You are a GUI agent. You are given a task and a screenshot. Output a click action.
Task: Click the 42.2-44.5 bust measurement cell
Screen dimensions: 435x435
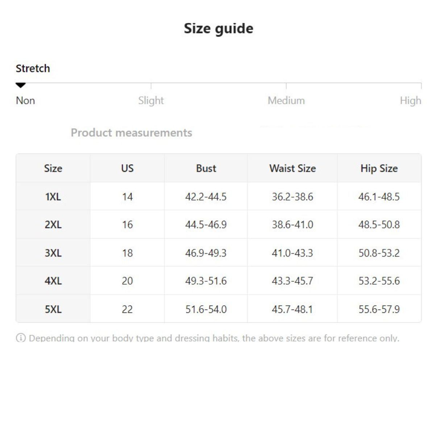(206, 197)
